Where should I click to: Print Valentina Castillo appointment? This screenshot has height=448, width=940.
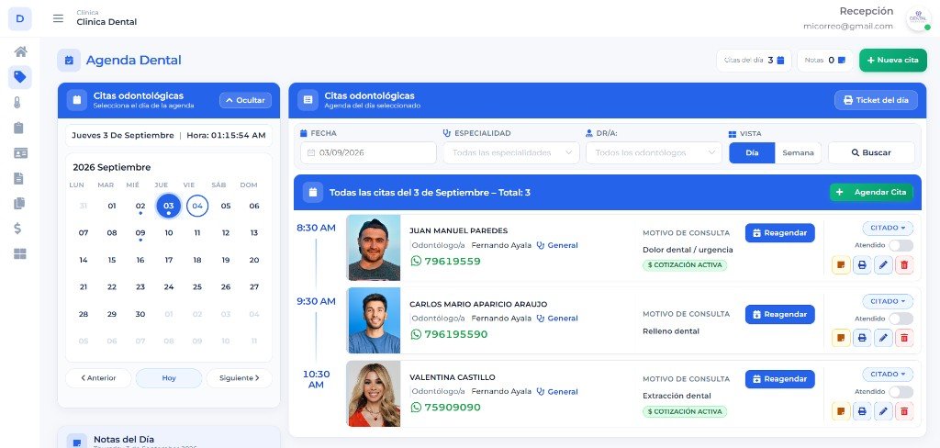[x=862, y=410]
